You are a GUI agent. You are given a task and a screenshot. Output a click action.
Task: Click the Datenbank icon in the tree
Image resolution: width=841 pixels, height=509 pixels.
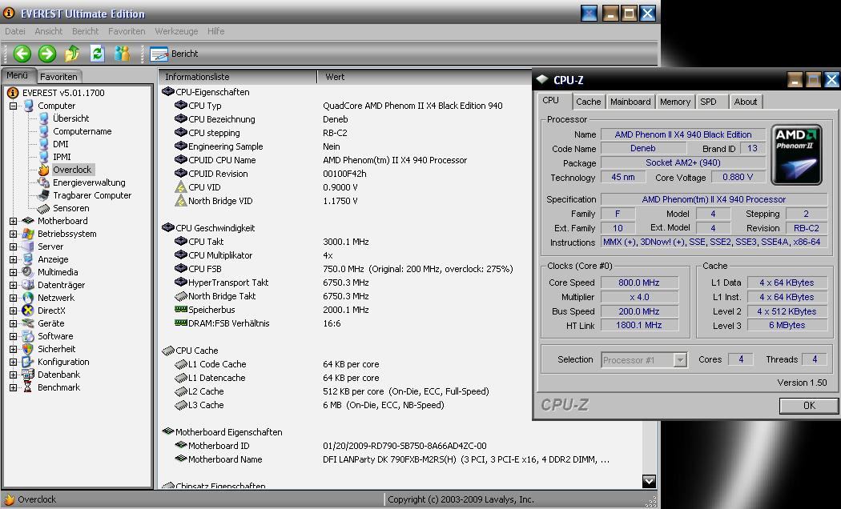click(x=28, y=375)
